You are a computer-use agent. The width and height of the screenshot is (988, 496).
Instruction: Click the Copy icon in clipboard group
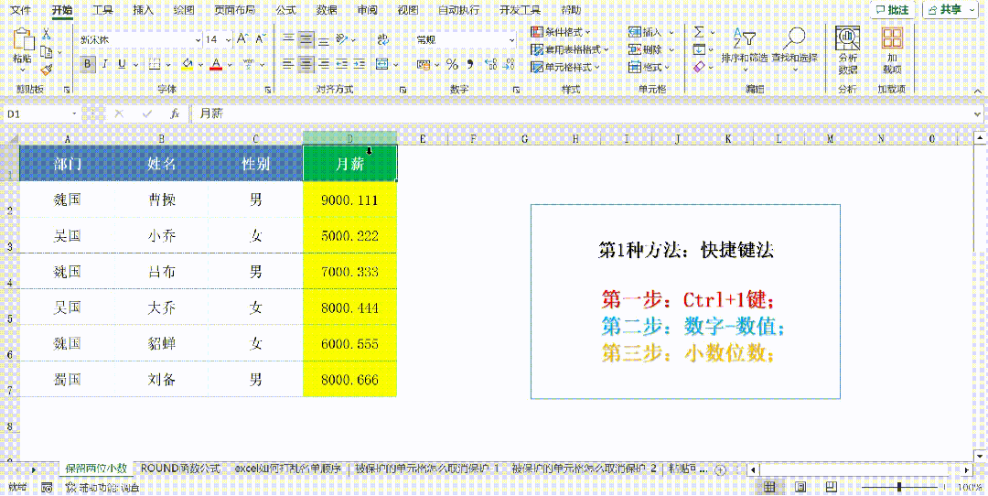(46, 52)
